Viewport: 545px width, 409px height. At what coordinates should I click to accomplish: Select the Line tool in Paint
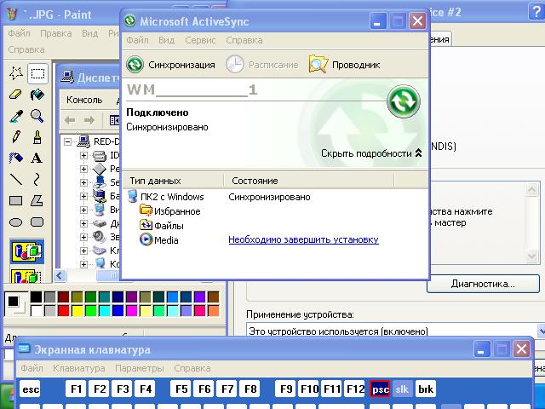click(16, 179)
